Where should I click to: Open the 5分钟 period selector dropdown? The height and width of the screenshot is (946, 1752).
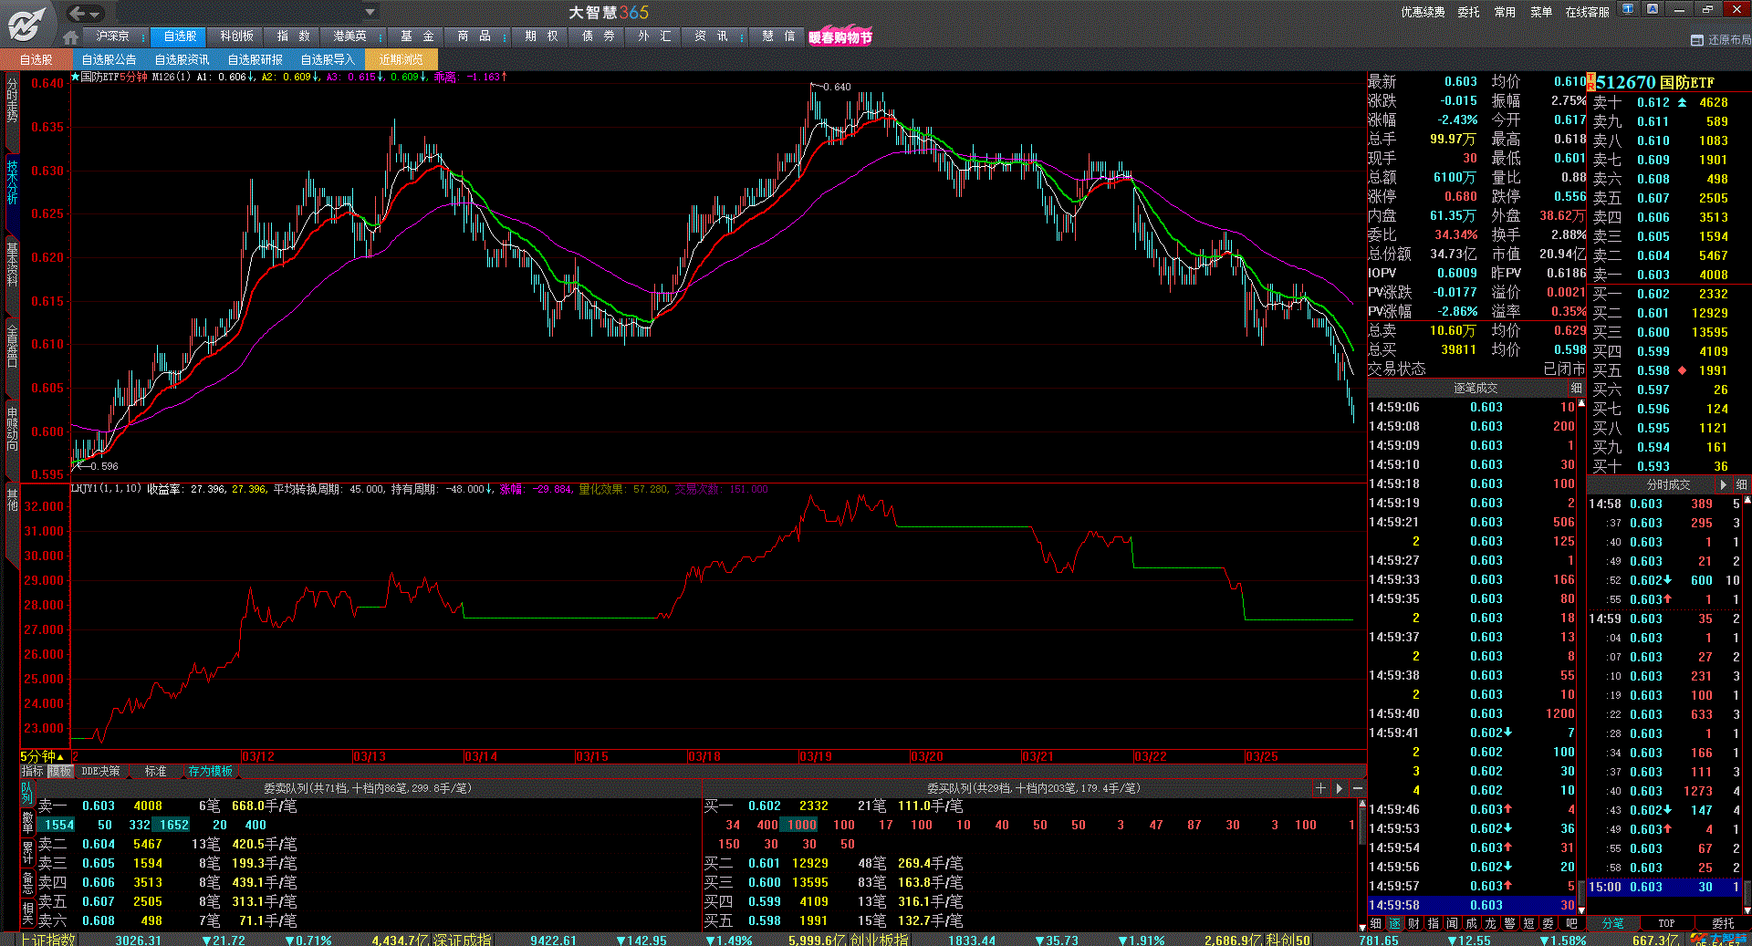click(x=42, y=756)
